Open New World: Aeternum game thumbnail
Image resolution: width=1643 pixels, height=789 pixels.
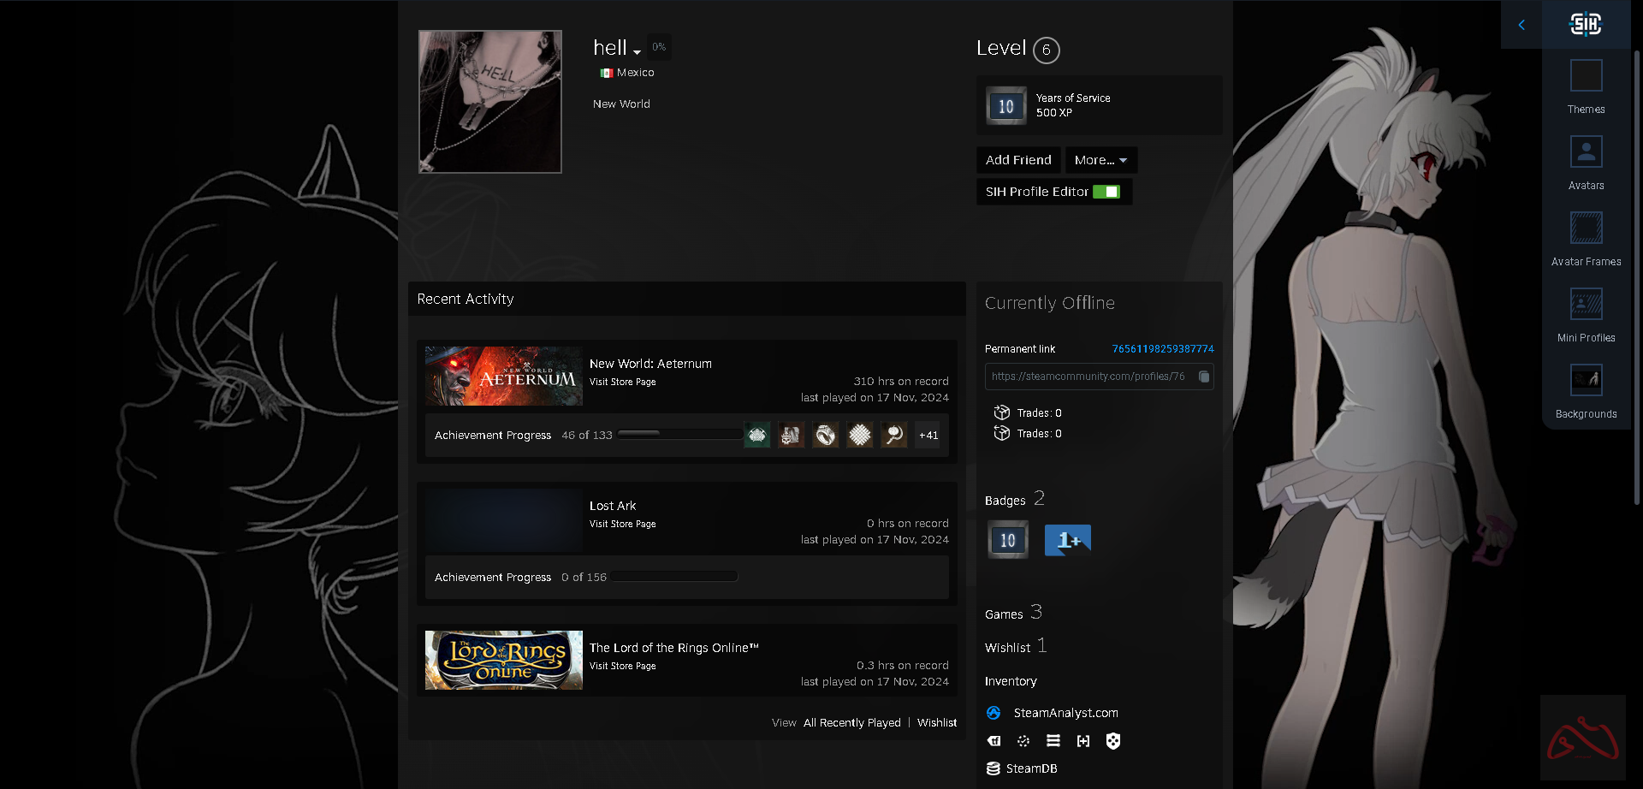point(503,376)
